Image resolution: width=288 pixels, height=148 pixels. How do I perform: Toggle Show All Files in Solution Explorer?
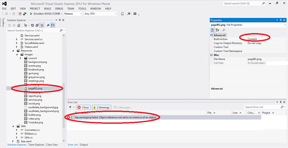tap(42, 25)
